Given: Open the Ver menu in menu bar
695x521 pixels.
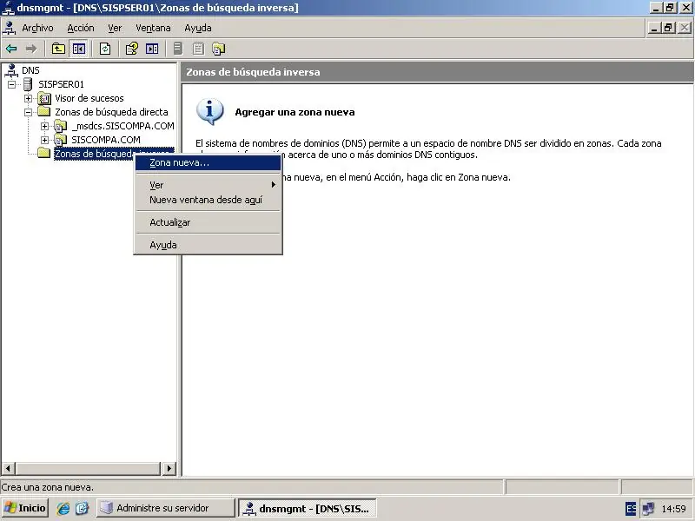Looking at the screenshot, I should tap(115, 28).
